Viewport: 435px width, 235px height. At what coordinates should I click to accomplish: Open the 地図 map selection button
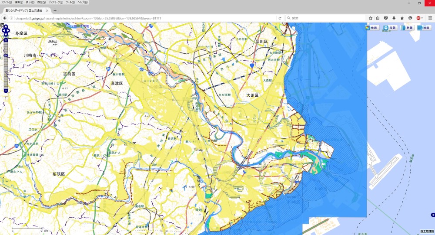425,28
